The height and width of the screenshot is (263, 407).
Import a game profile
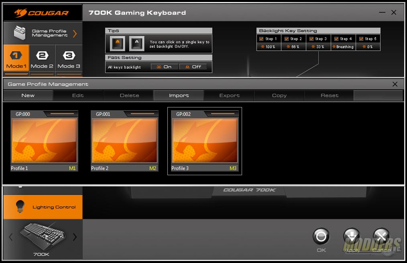[179, 95]
